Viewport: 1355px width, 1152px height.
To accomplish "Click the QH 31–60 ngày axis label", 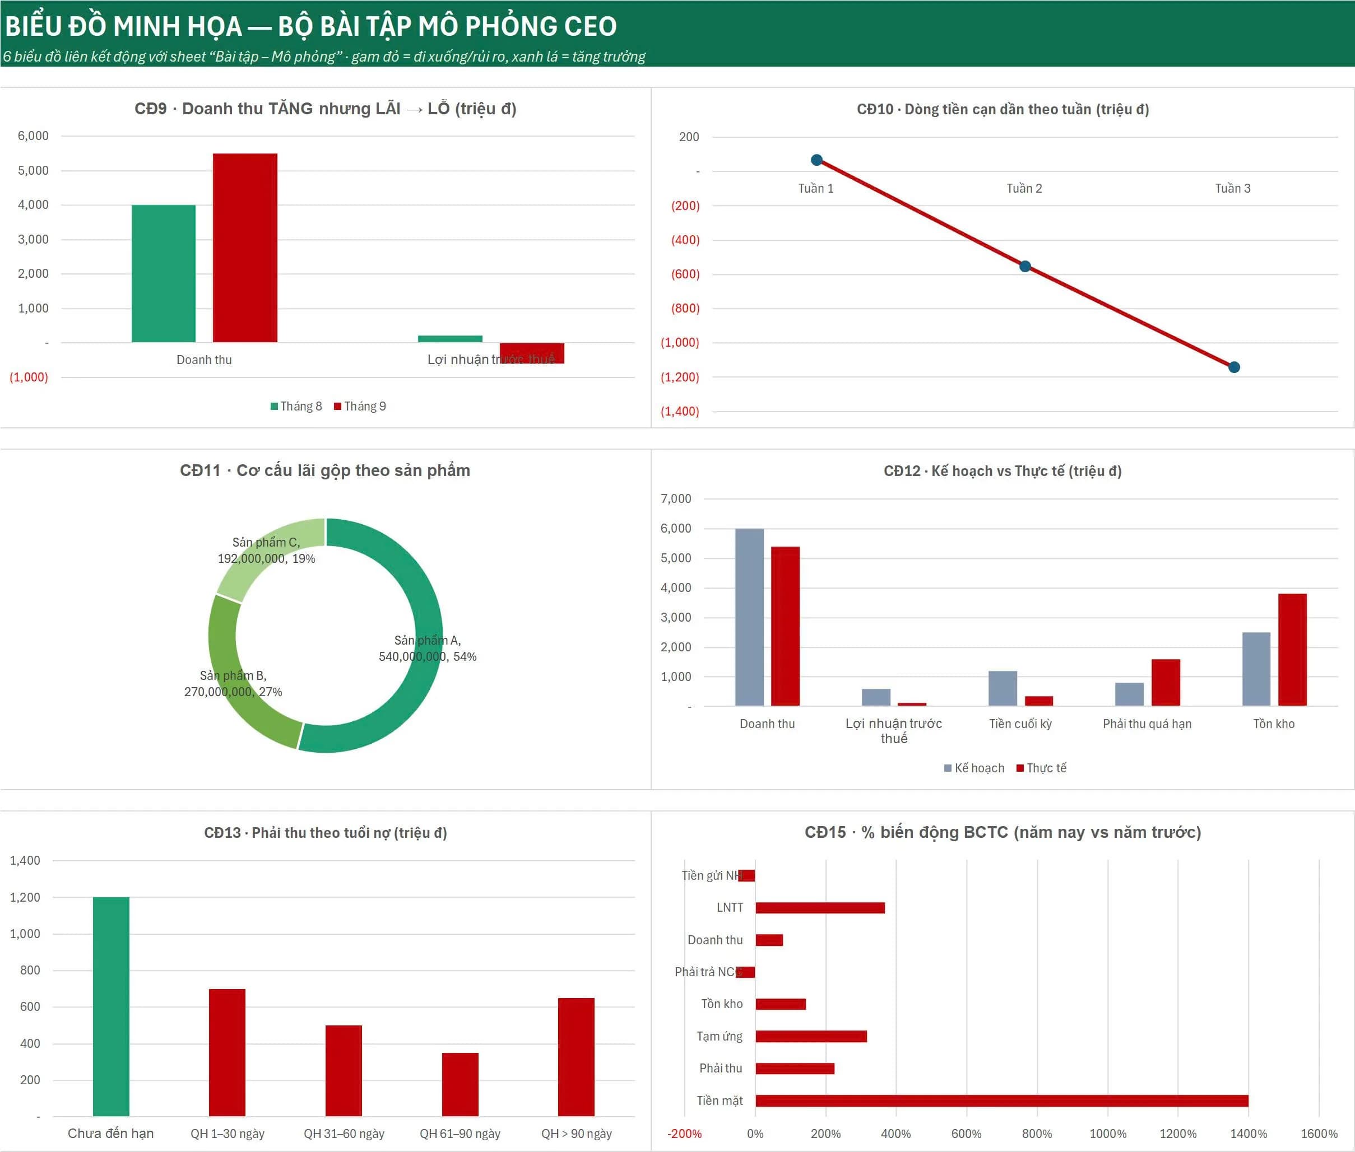I will pos(344,1134).
